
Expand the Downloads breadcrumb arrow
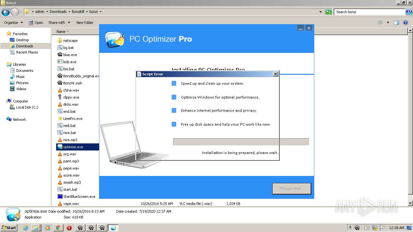pos(69,12)
